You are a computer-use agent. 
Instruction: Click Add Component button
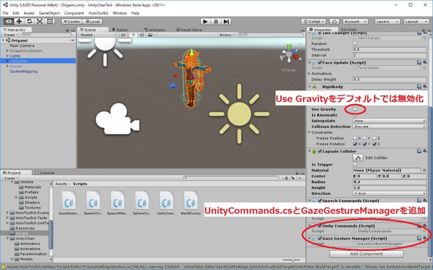(367, 253)
